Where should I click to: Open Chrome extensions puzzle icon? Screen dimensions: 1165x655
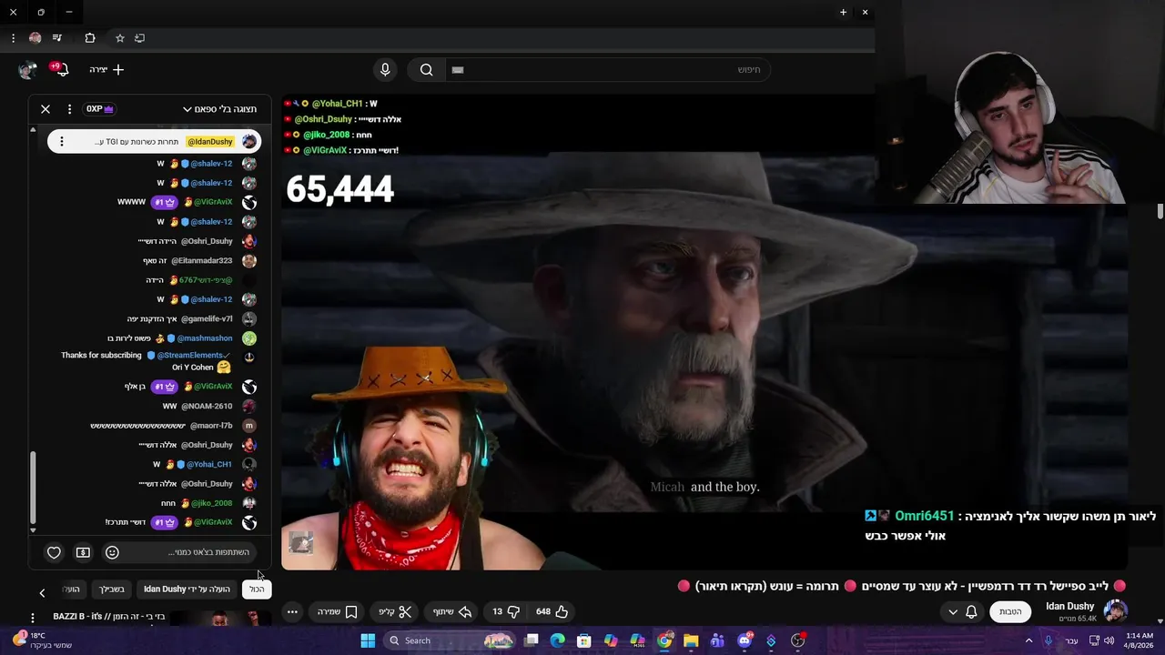(90, 38)
